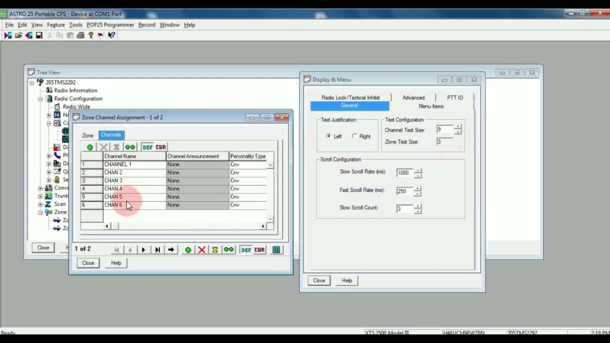Screen dimensions: 610x343
Task: Expand the Trunking tree node
Action: 41,196
